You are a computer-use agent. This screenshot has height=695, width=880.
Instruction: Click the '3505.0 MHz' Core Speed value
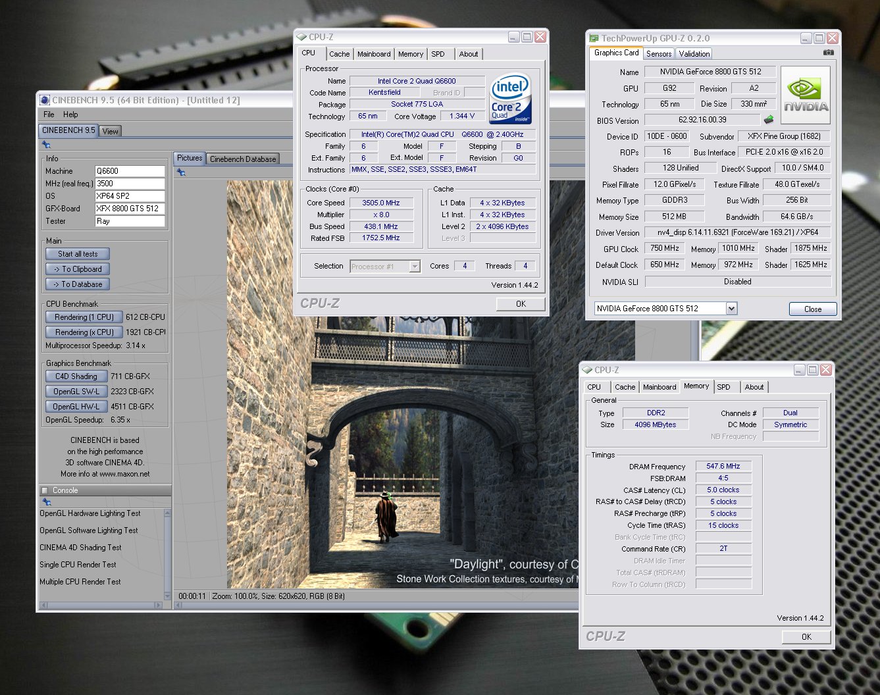pyautogui.click(x=381, y=203)
